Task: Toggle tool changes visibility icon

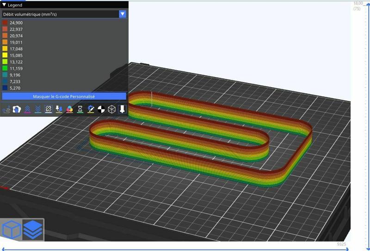Action: coord(59,109)
